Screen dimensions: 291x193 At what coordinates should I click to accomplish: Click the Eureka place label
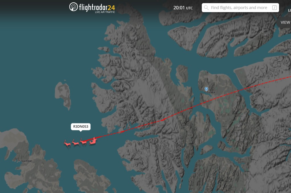(211, 92)
